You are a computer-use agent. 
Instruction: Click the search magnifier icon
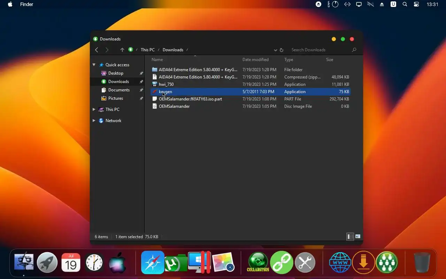click(x=354, y=50)
